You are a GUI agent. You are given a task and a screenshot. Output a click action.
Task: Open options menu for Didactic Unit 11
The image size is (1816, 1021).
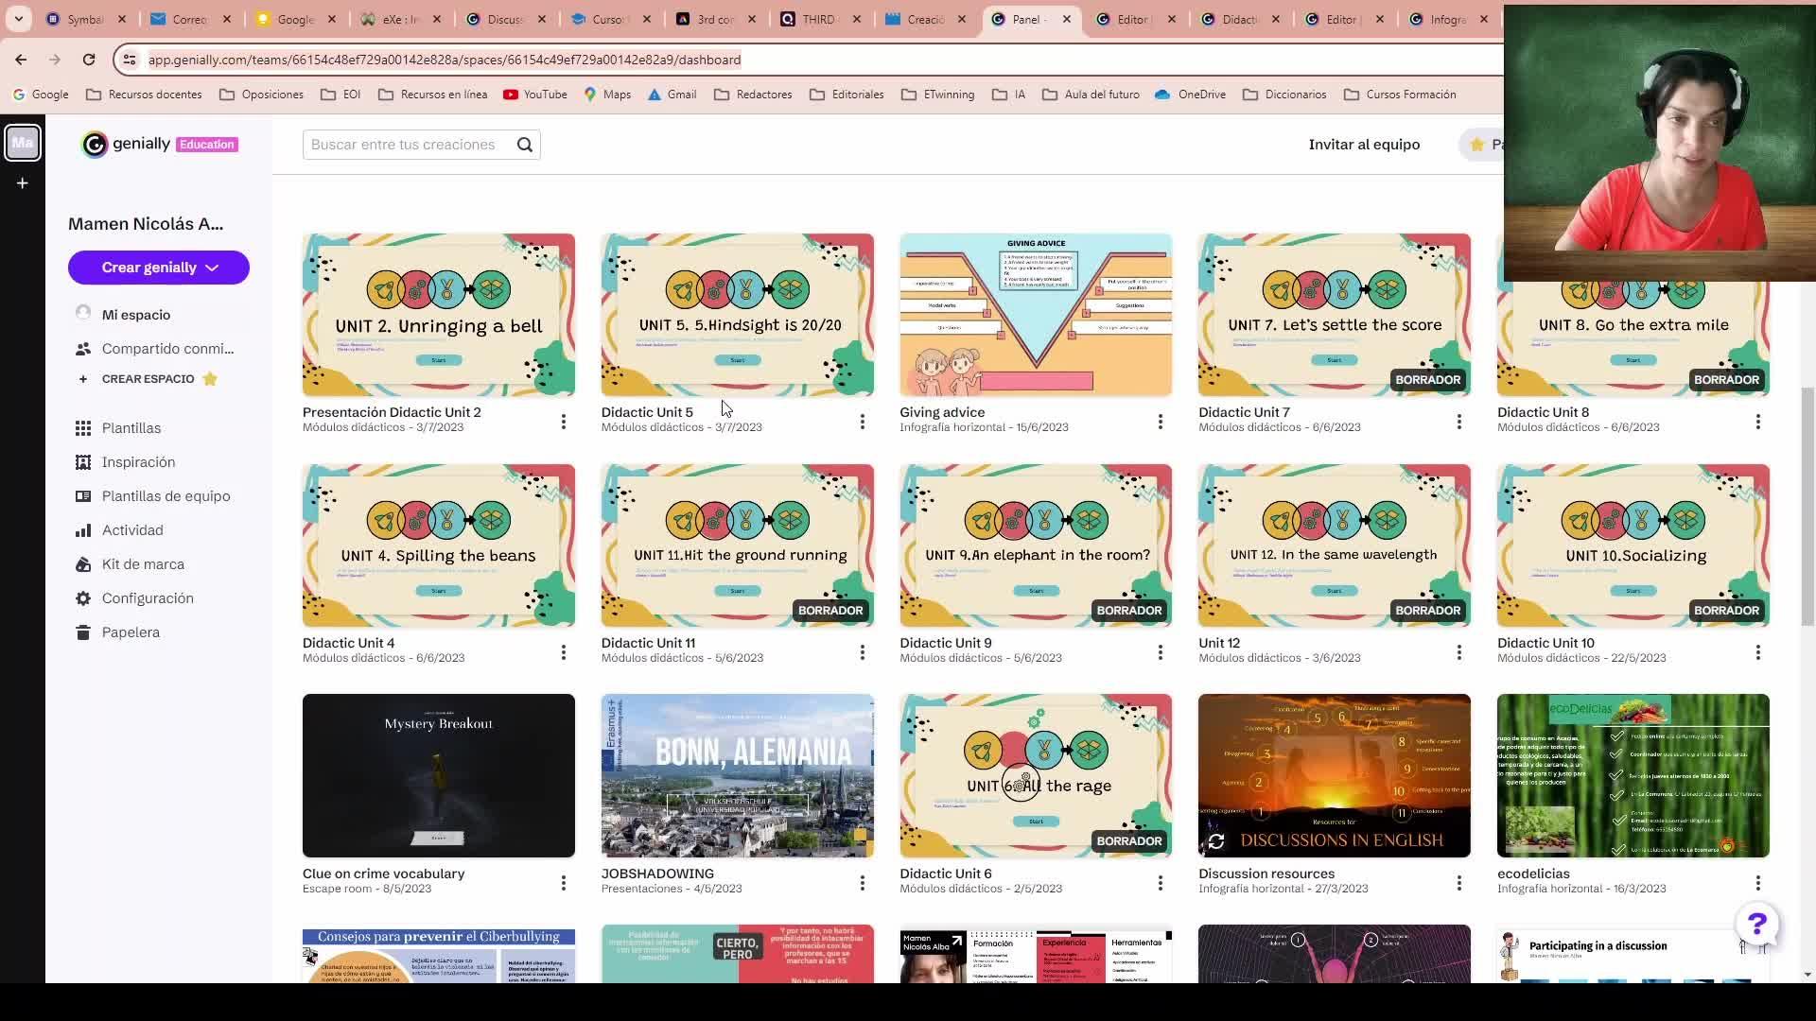pos(862,652)
